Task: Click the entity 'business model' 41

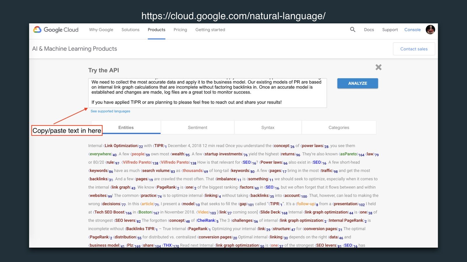Action: click(106, 245)
